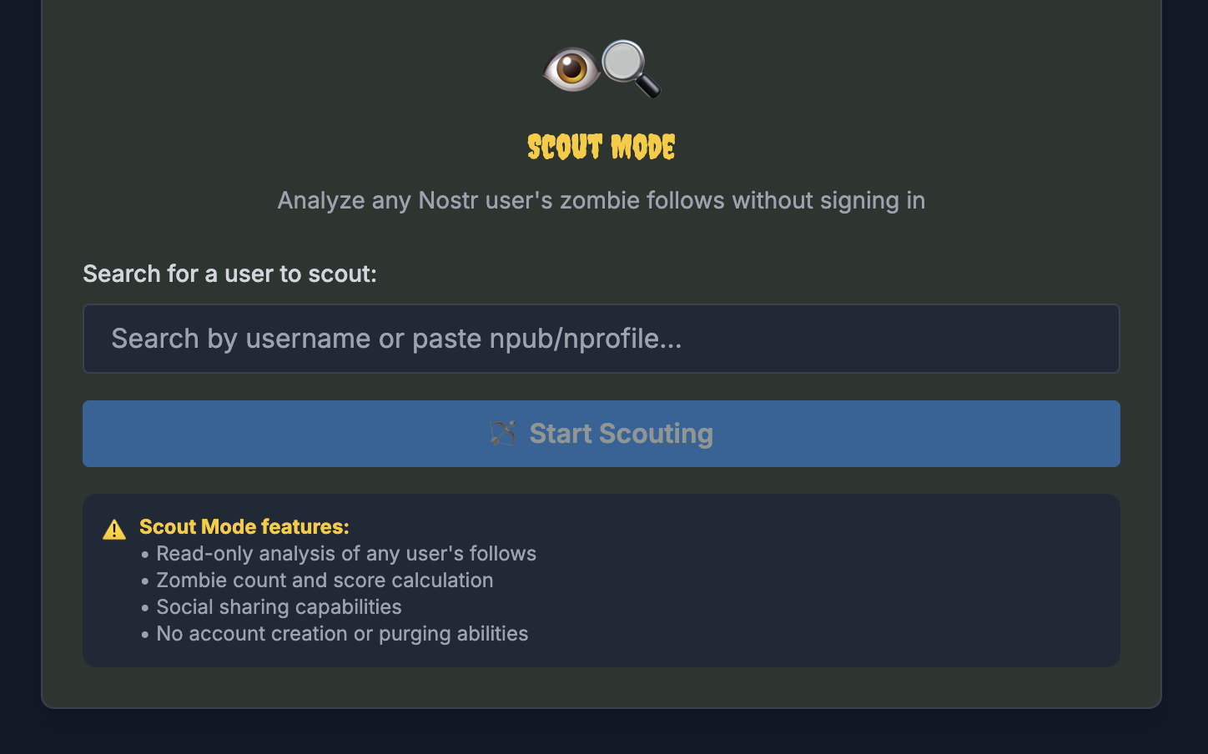
Task: Select the 'No account creation' line
Action: pyautogui.click(x=342, y=634)
